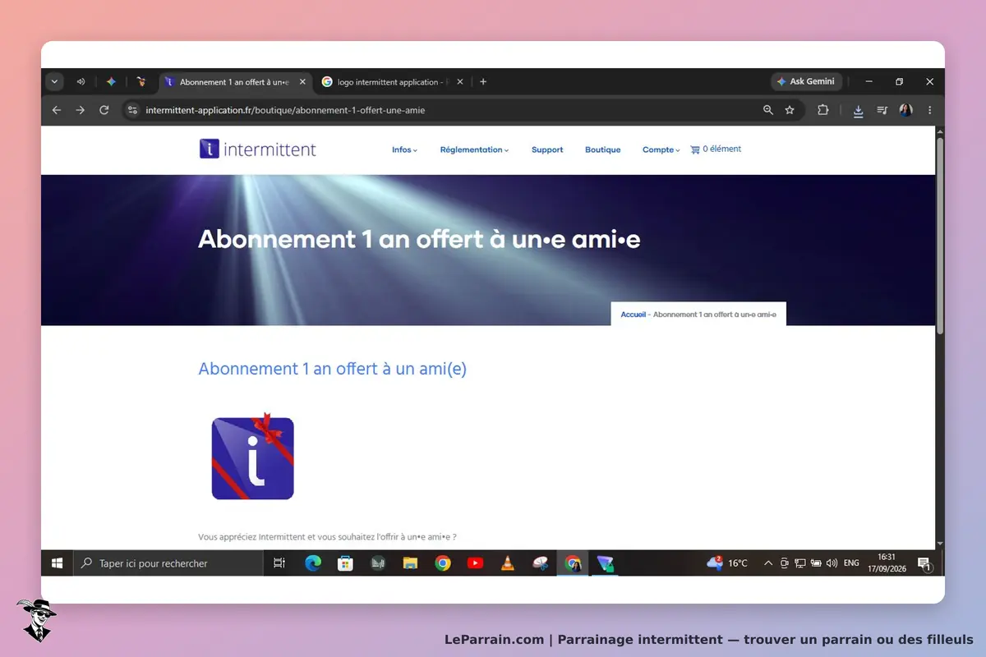
Task: Open a new browser tab
Action: [x=483, y=82]
